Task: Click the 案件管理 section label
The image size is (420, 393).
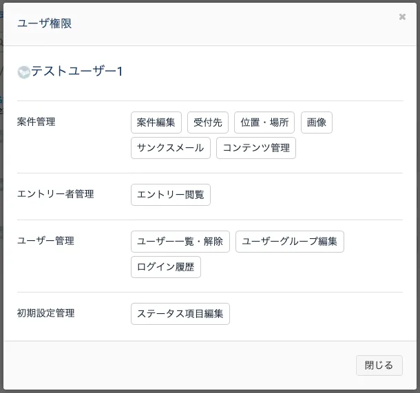Action: point(36,122)
